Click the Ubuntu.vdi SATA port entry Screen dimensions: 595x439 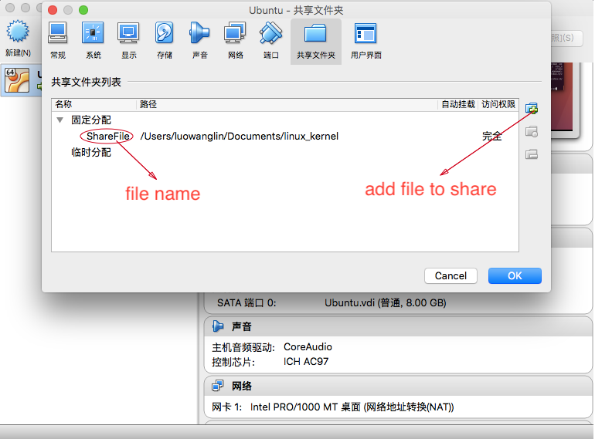pyautogui.click(x=385, y=303)
